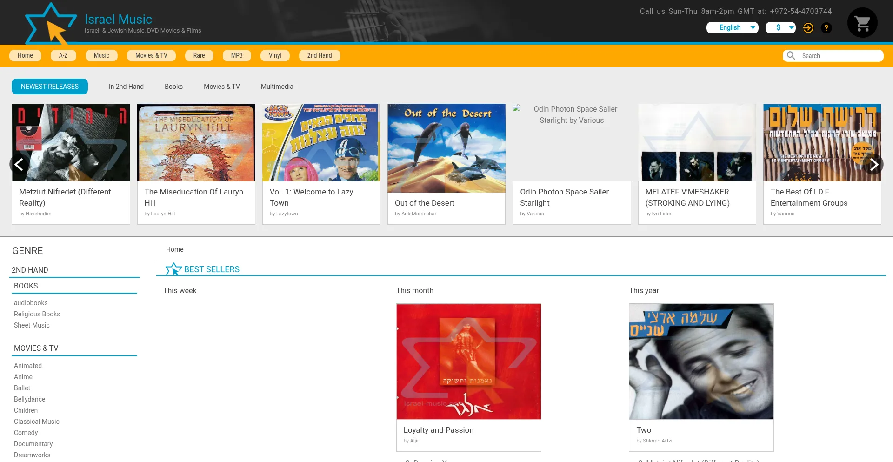Viewport: 893px width, 462px height.
Task: Select the Books tab
Action: point(173,87)
